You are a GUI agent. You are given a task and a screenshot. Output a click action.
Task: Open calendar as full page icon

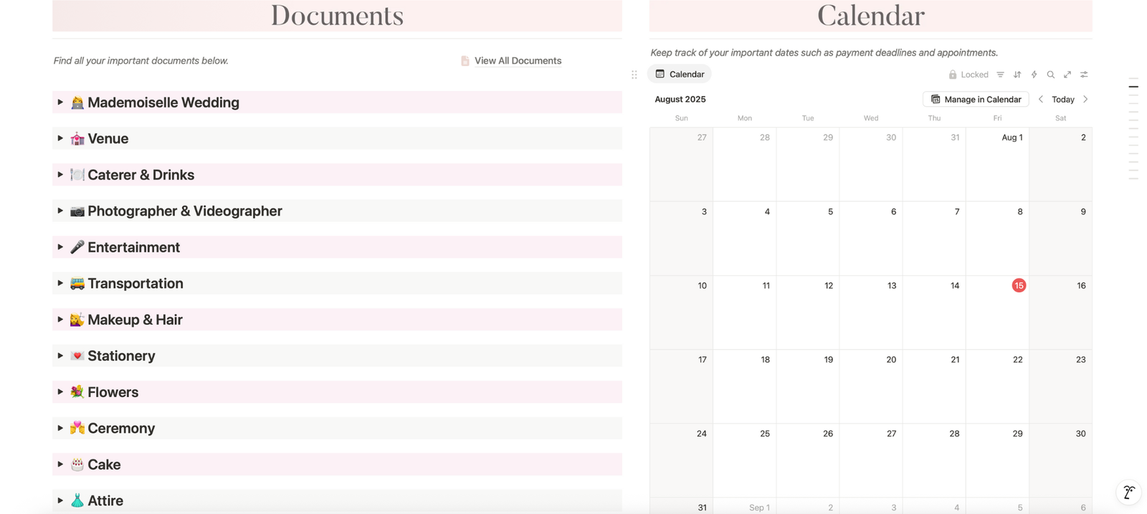pyautogui.click(x=1067, y=75)
